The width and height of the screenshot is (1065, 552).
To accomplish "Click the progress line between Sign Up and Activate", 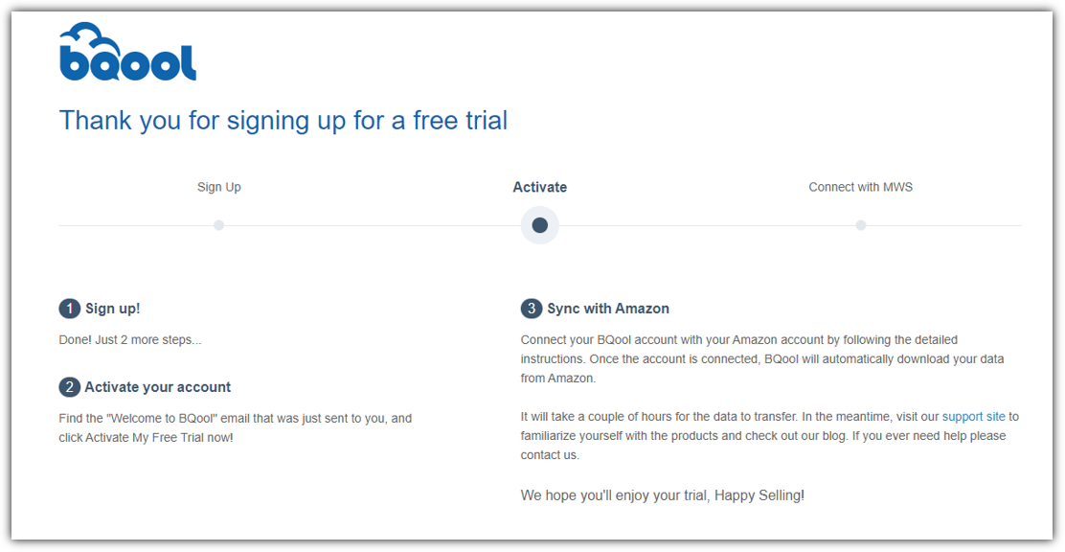I will tap(373, 226).
